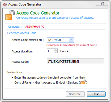Click the Generate Access Code group title

click(x=22, y=33)
